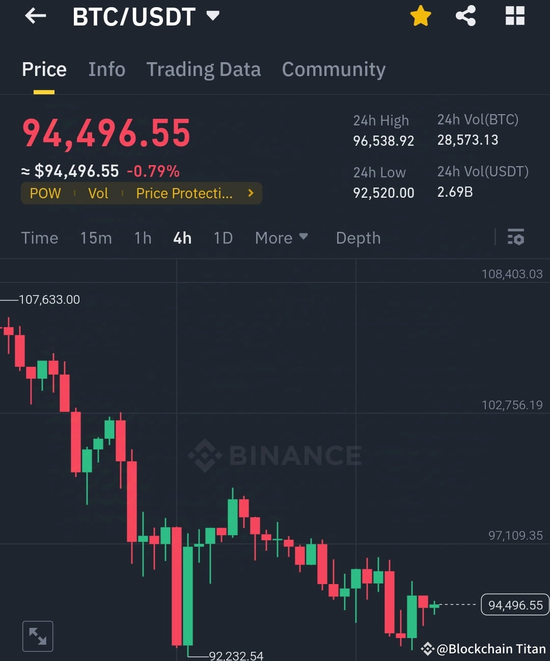Viewport: 550px width, 661px height.
Task: Open the Community tab
Action: click(x=334, y=69)
